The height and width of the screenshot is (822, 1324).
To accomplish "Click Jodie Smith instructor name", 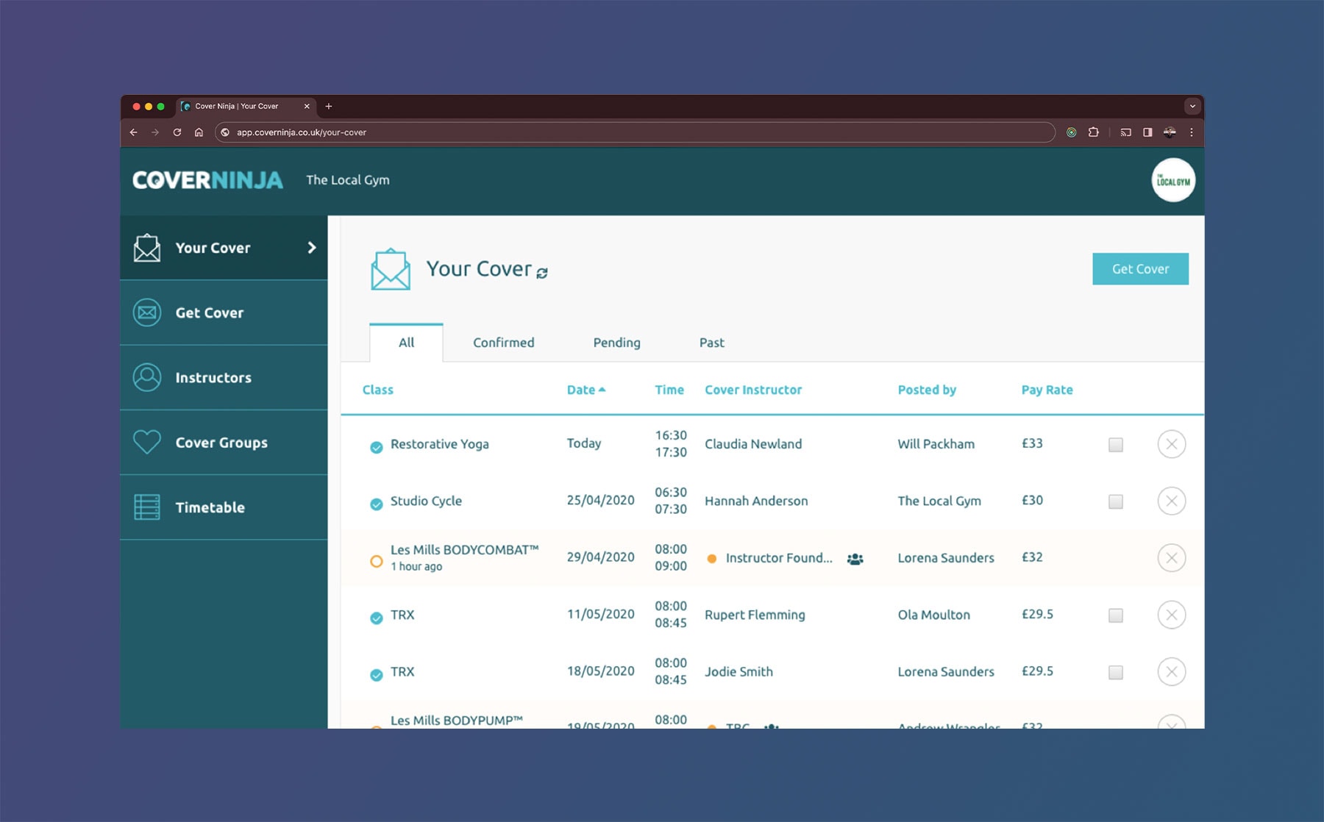I will 738,671.
